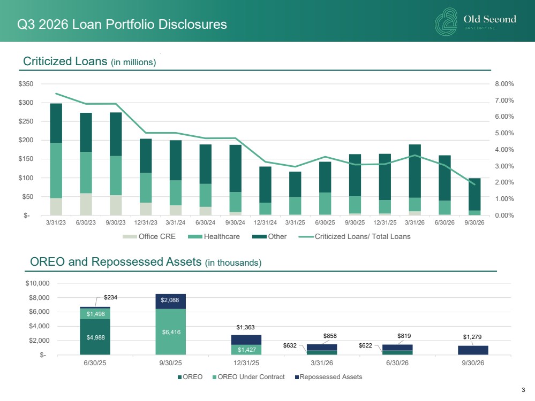Click the OREO Under Contract legend swatch
535x401 pixels.
click(x=215, y=377)
